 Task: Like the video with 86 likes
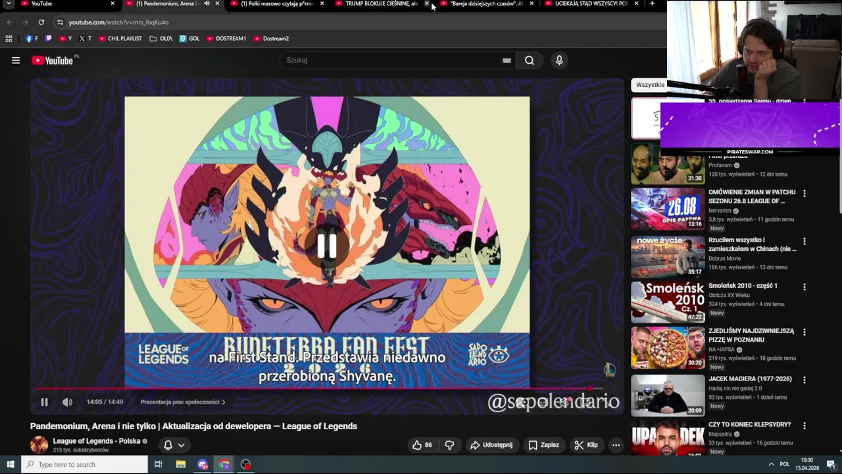pyautogui.click(x=422, y=445)
